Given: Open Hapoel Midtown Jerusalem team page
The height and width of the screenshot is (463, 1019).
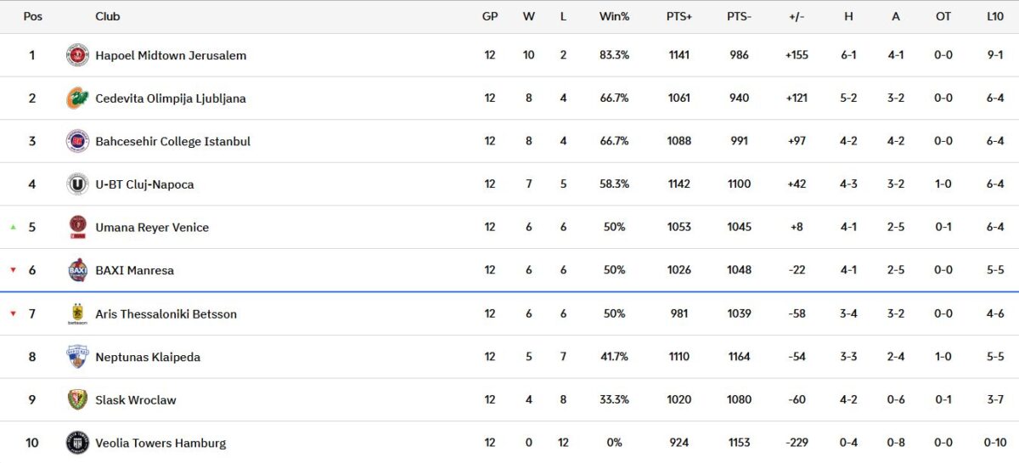Looking at the screenshot, I should click(171, 55).
